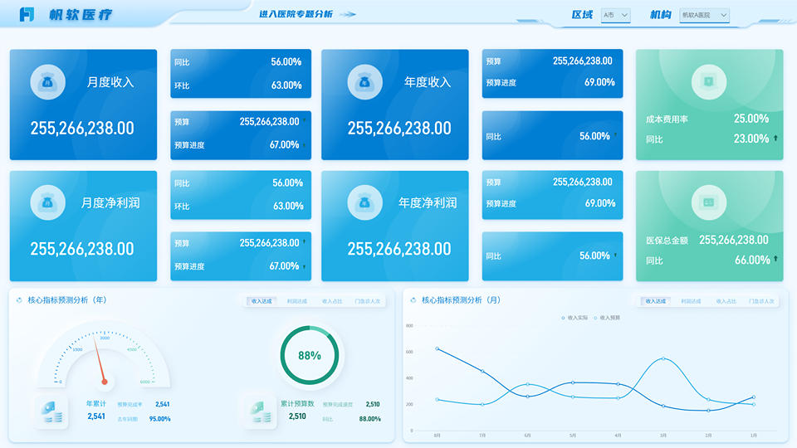The image size is (797, 448).
Task: Toggle the 收入实际 legend series
Action: tap(575, 318)
